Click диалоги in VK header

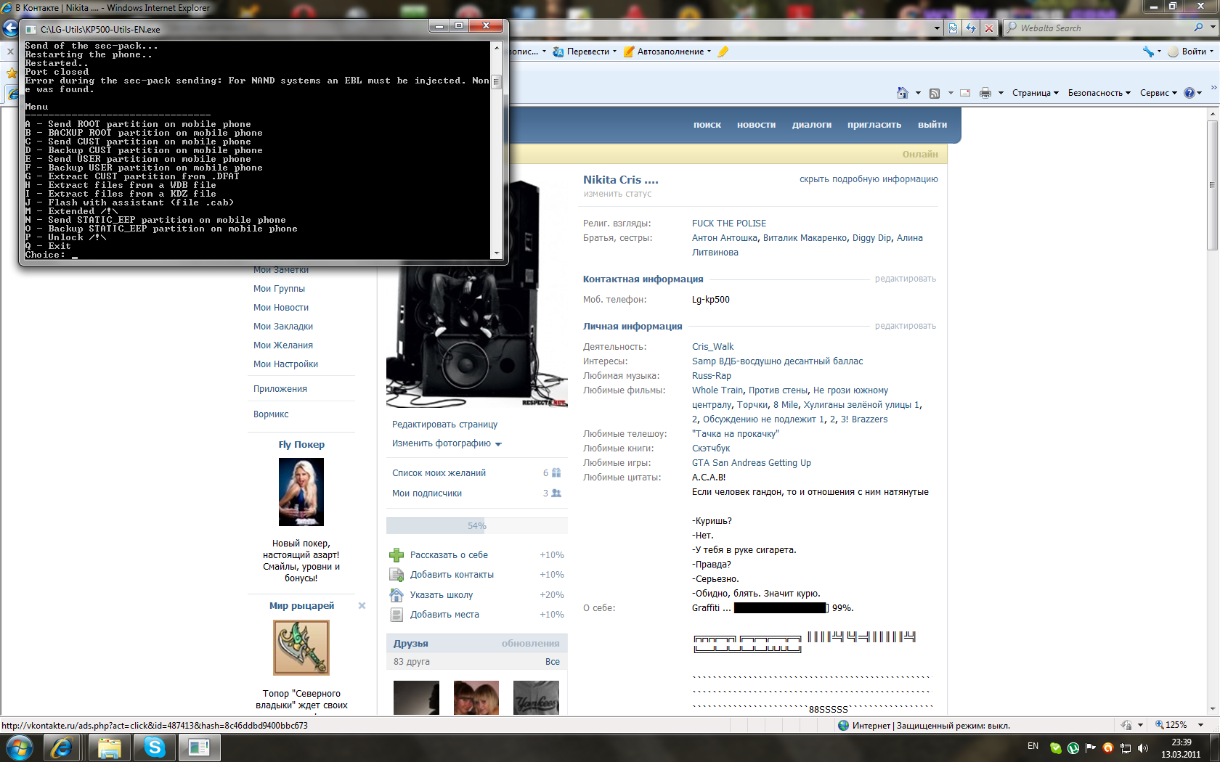(x=812, y=125)
